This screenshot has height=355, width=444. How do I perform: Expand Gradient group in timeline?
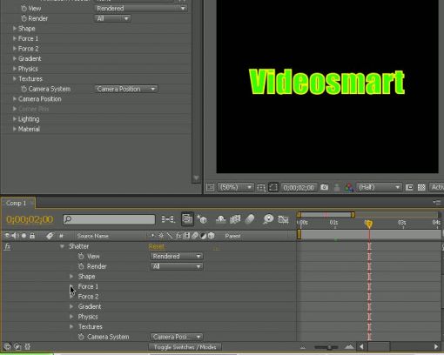tap(71, 306)
